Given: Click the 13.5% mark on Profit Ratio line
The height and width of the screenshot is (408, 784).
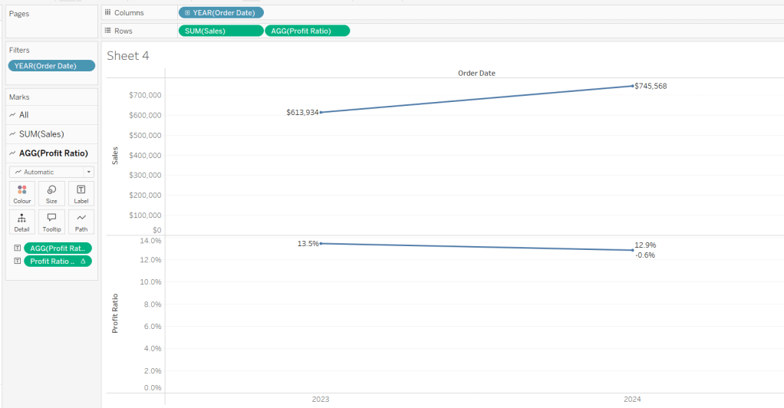Looking at the screenshot, I should (321, 243).
